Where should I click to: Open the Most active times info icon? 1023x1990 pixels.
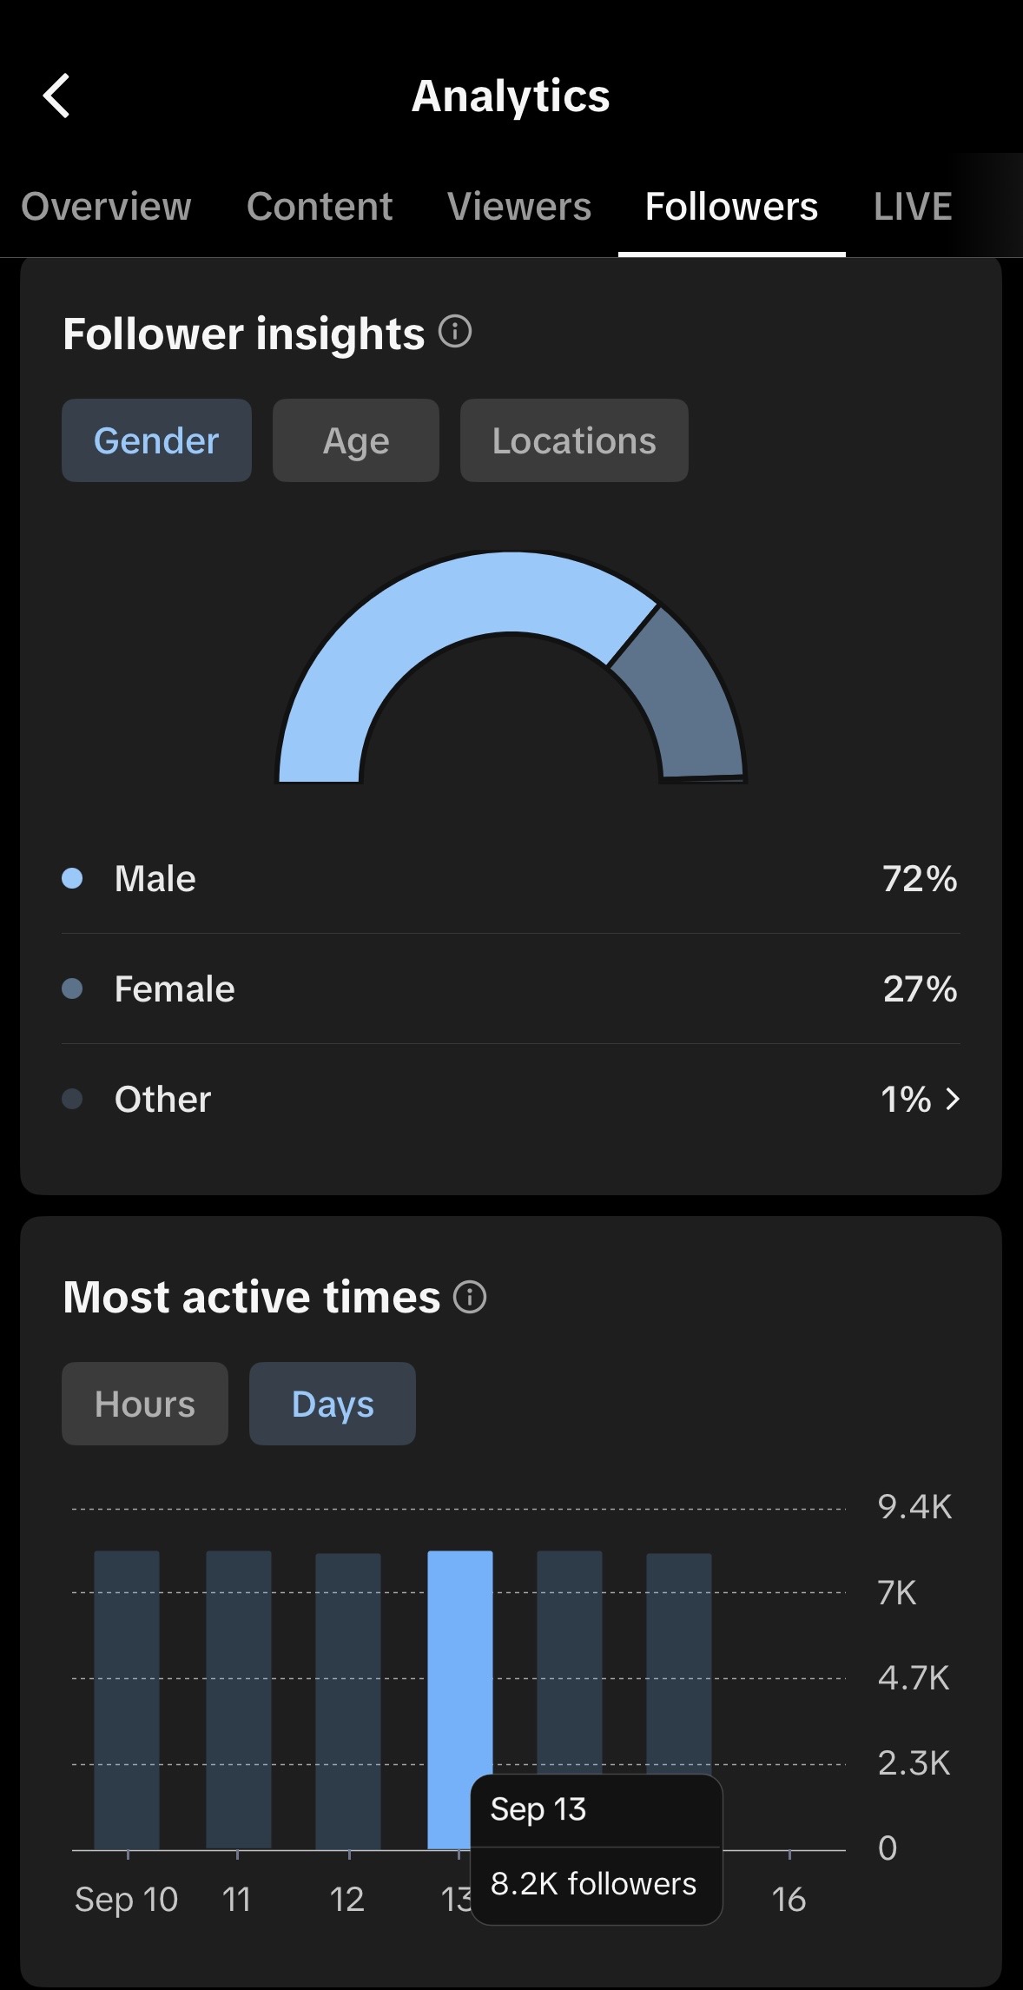[x=470, y=1297]
